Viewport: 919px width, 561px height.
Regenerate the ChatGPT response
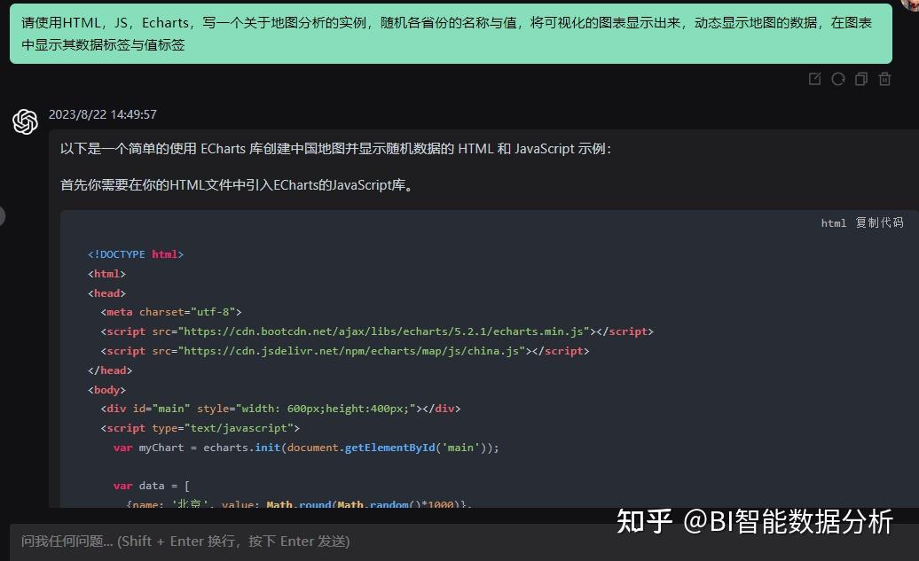tap(837, 79)
